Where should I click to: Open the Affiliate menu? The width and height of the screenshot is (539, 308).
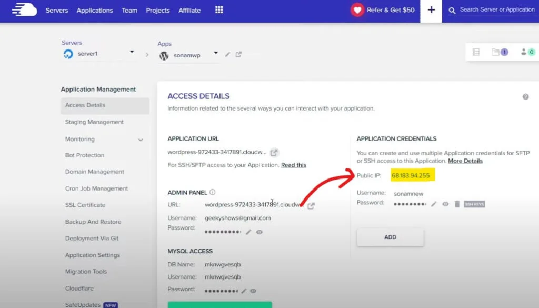point(189,11)
